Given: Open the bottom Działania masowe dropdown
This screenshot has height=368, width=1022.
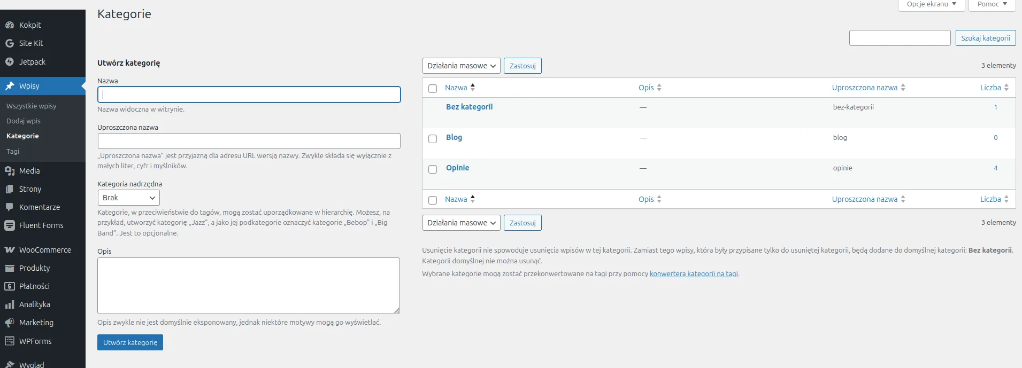Looking at the screenshot, I should 462,223.
